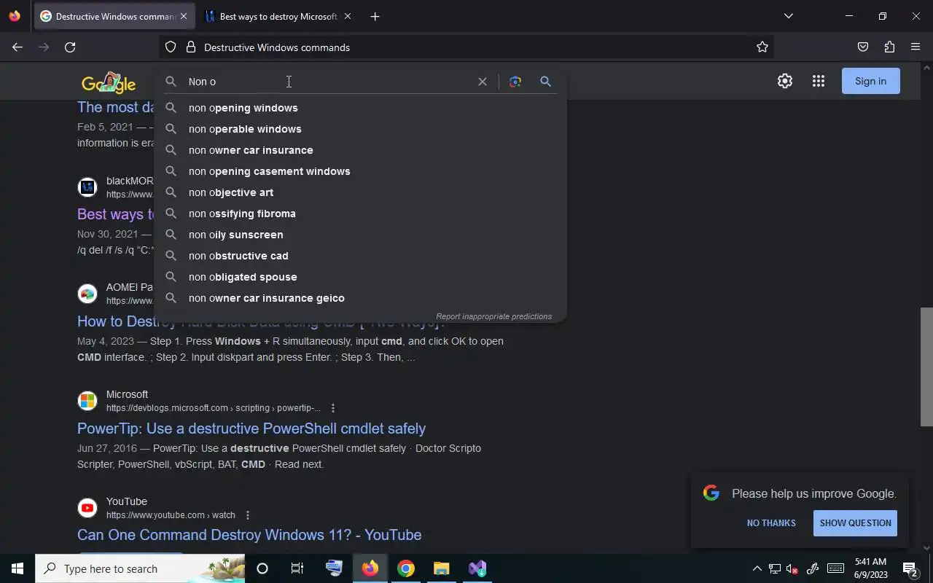The height and width of the screenshot is (583, 933).
Task: Open PowerTip destructive PowerShell cmdlet result
Action: click(251, 429)
